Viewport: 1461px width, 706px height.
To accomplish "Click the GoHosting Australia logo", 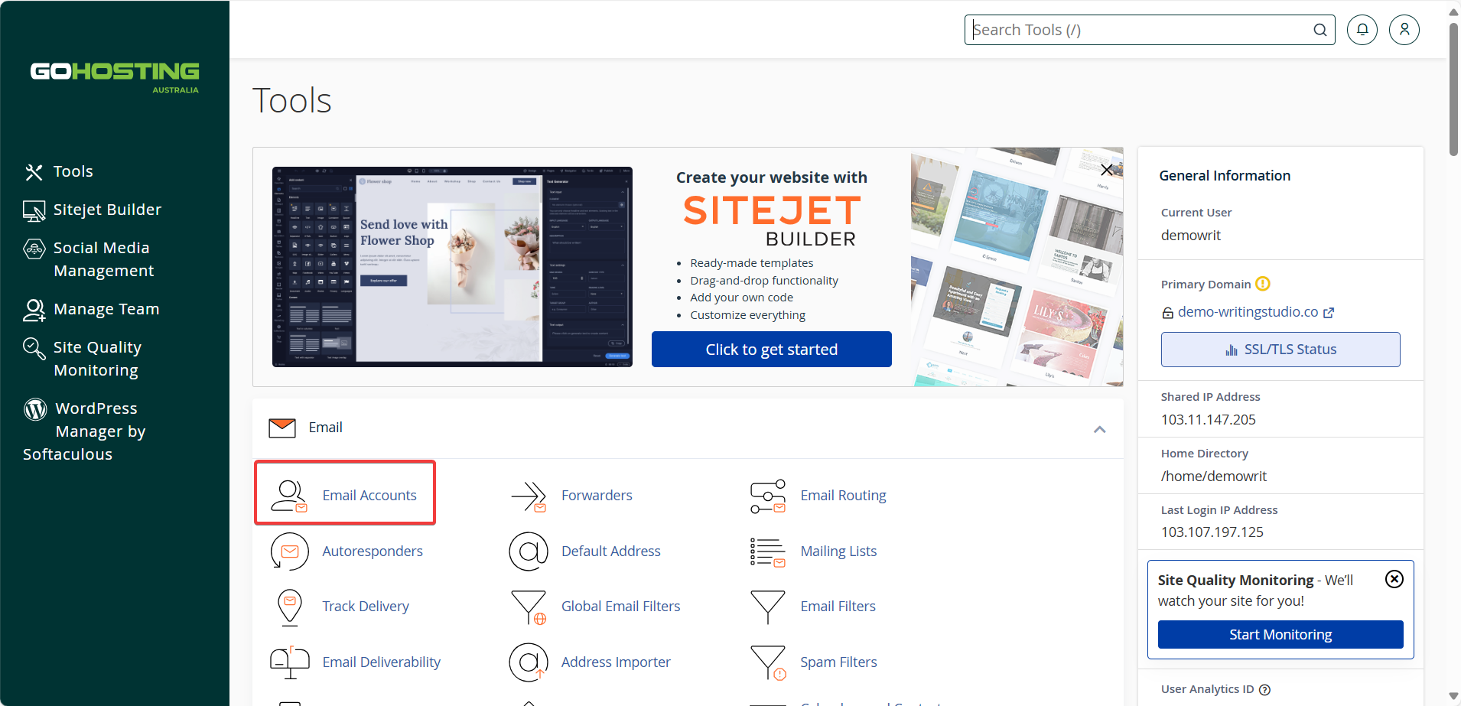I will 115,77.
